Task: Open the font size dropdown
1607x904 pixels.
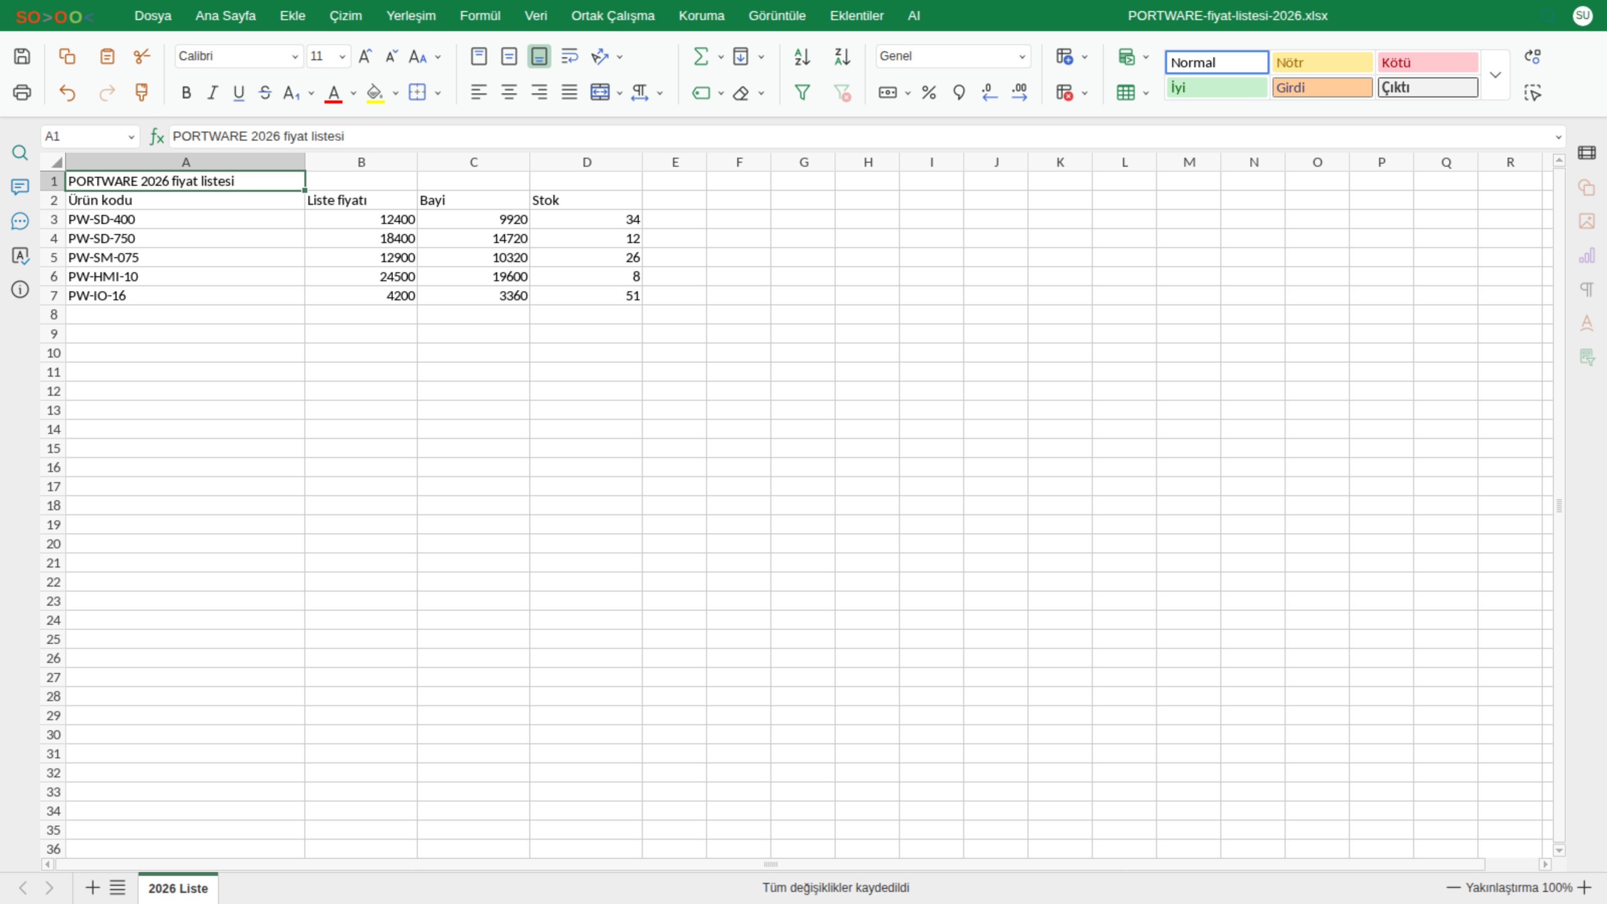Action: pyautogui.click(x=342, y=57)
